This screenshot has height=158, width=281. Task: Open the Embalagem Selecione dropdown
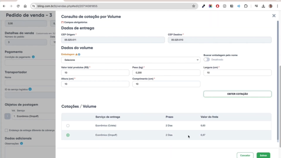pyautogui.click(x=131, y=60)
